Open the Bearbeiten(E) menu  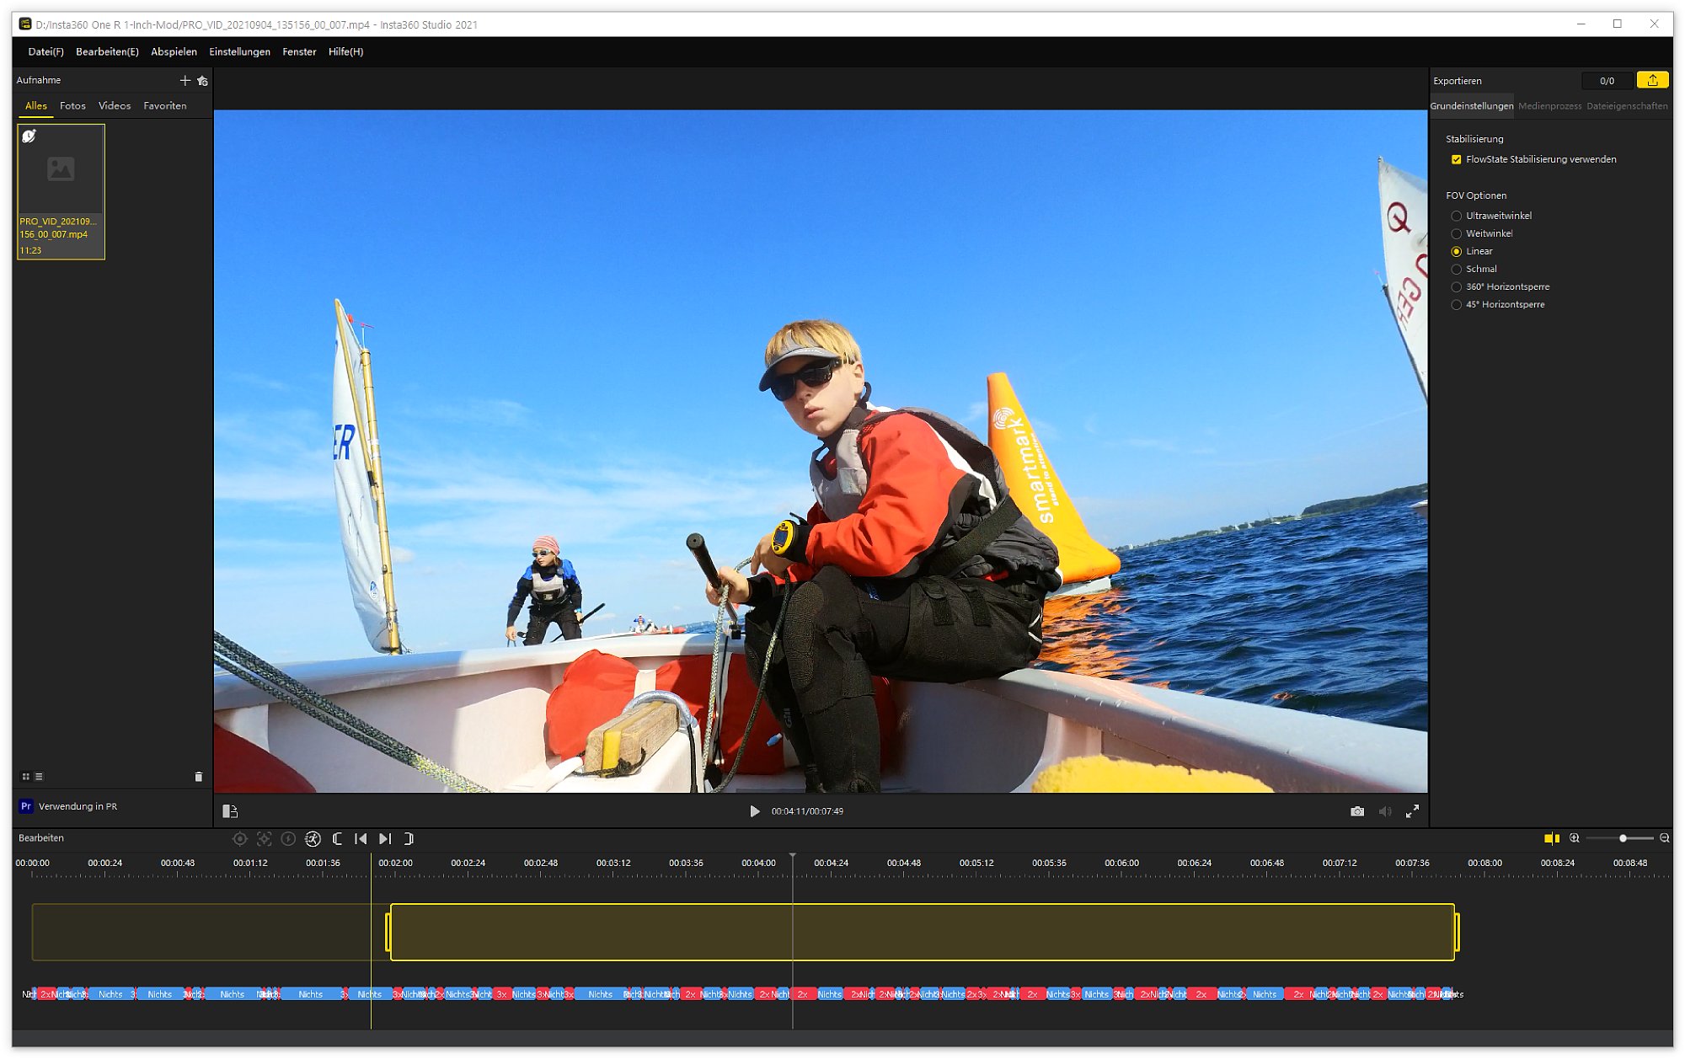[107, 51]
